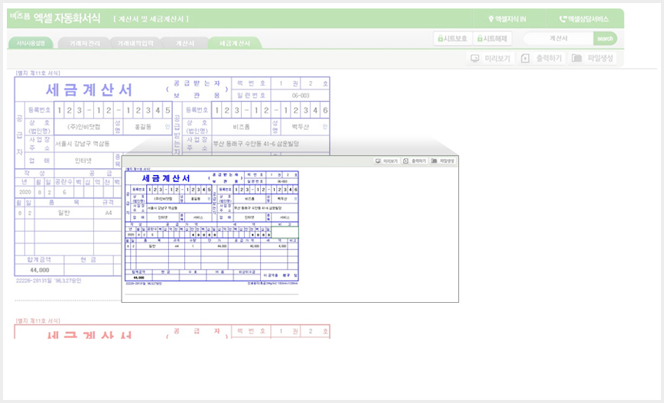The height and width of the screenshot is (403, 664).
Task: Select the active 세금계산서 tab
Action: point(234,43)
